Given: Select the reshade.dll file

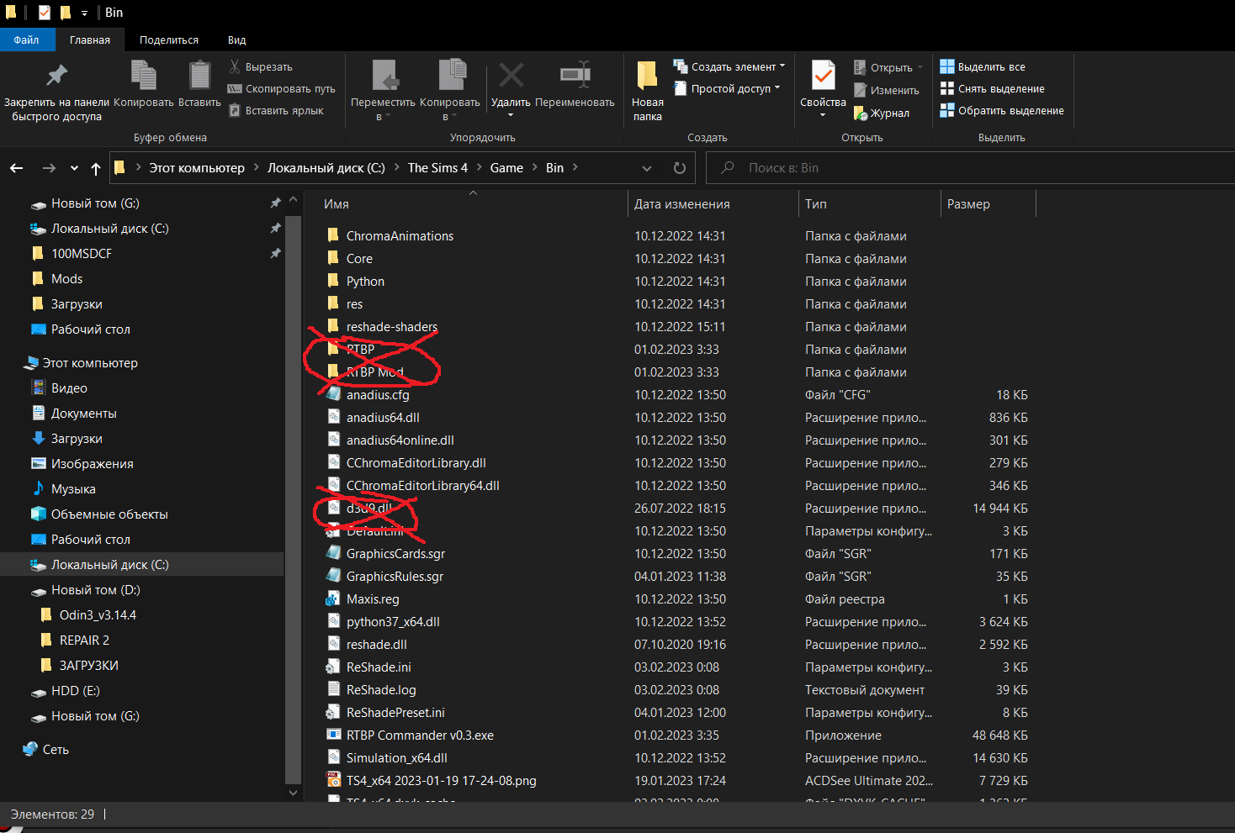Looking at the screenshot, I should tap(376, 645).
